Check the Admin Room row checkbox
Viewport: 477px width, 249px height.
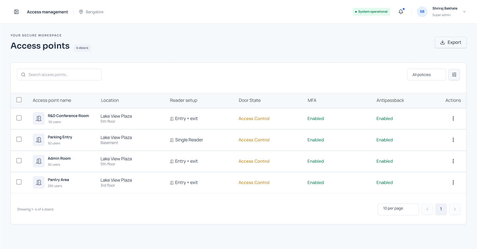[19, 161]
